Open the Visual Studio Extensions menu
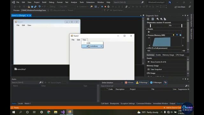 click(x=91, y=2)
